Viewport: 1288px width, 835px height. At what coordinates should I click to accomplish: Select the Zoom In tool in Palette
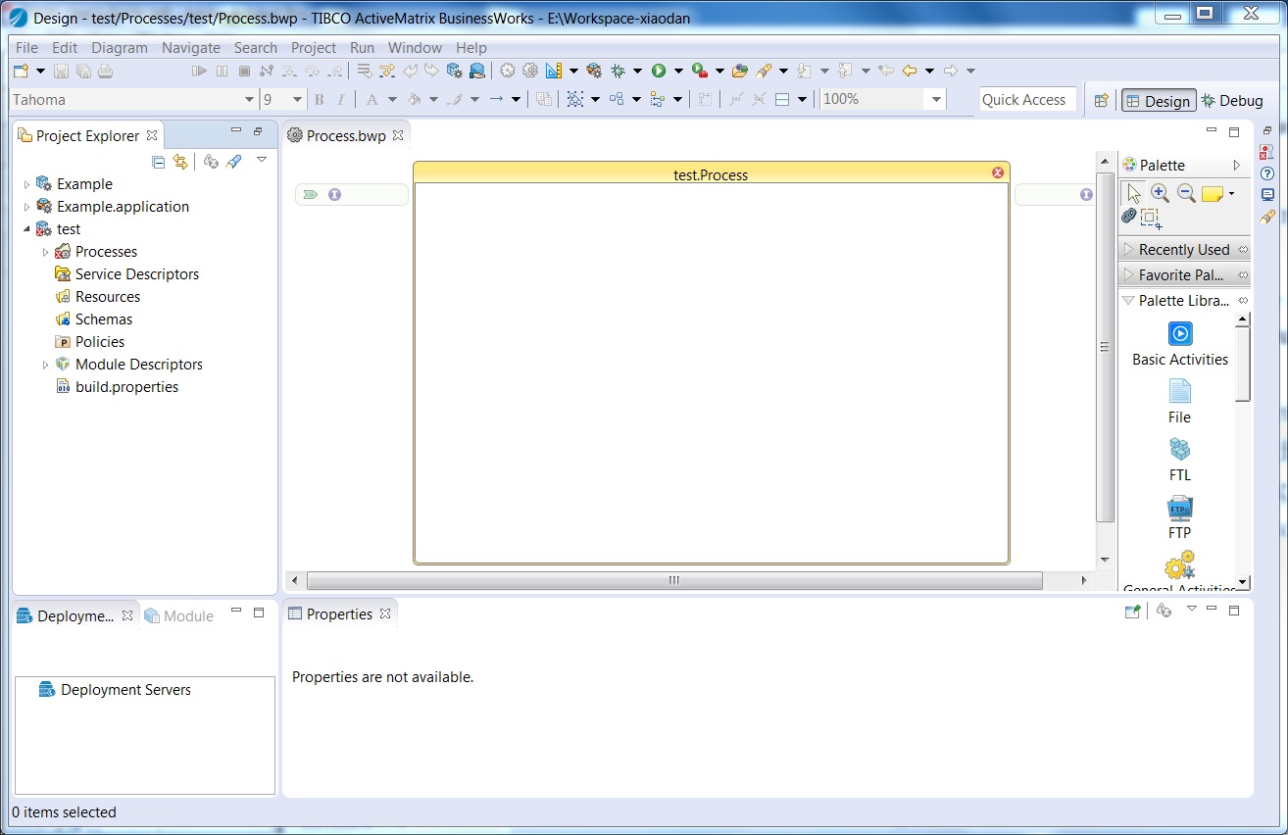tap(1160, 193)
